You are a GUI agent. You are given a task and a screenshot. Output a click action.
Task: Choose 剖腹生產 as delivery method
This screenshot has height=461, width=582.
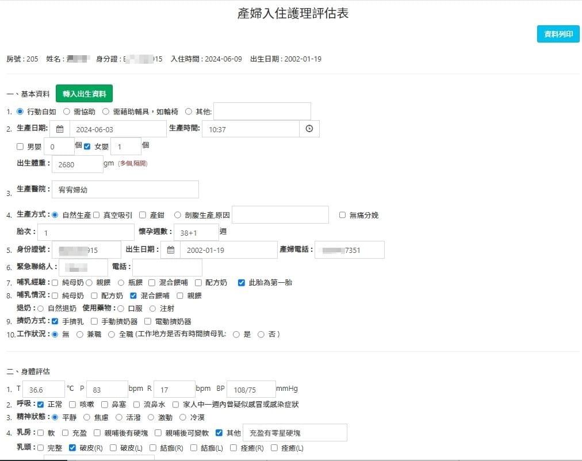coord(178,215)
